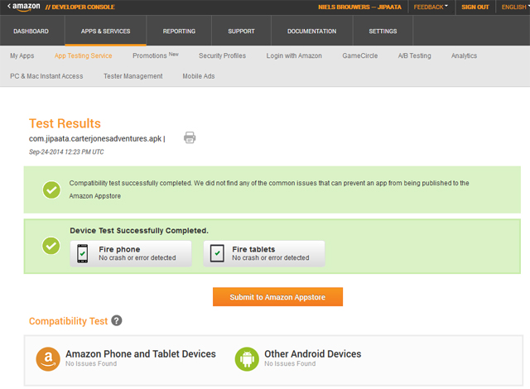Viewport: 530px width, 389px height.
Task: Click Device Test Successfully Completed text
Action: (139, 231)
